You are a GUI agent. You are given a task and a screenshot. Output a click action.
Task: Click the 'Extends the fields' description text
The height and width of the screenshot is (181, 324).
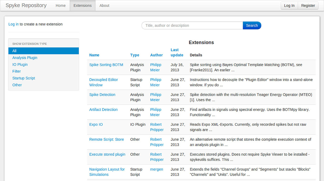pos(250,172)
